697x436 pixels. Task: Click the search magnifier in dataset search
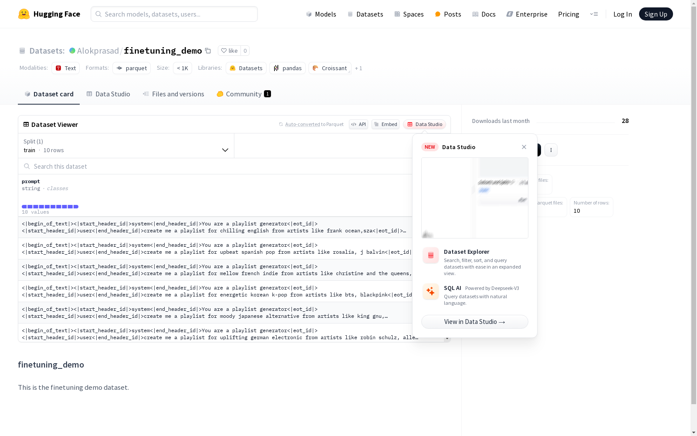click(27, 166)
